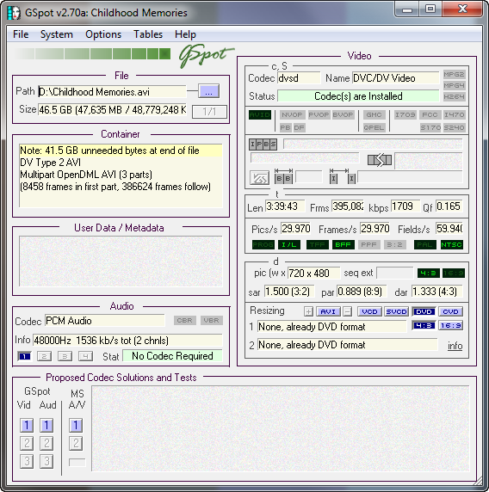Click the PVOP indicator

pyautogui.click(x=319, y=114)
